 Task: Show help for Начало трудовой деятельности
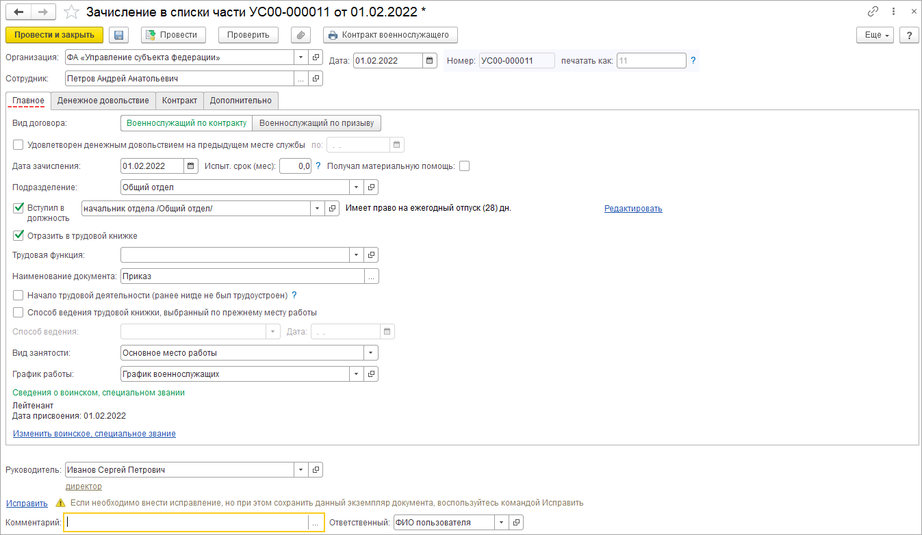[x=294, y=296]
